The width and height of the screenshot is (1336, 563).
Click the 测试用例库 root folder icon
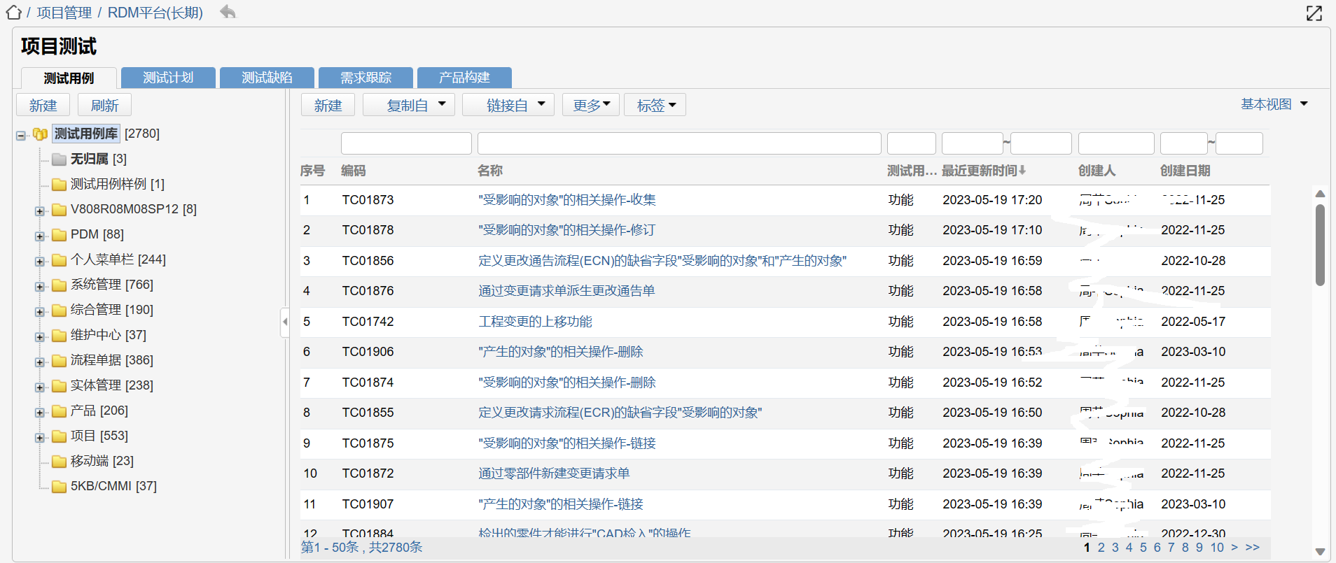tap(41, 134)
